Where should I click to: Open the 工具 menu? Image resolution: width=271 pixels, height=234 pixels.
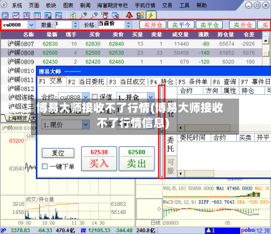point(184,5)
